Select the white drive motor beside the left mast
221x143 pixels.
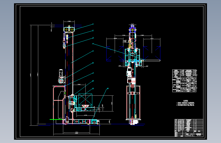61,76
